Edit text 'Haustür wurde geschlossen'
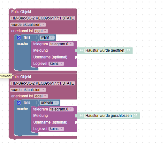The width and height of the screenshot is (167, 144). (109, 116)
